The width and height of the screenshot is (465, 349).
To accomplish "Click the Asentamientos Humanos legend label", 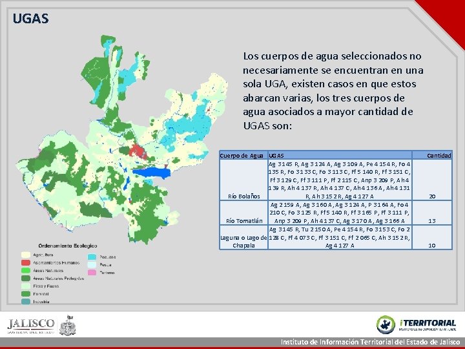I will [x=56, y=262].
